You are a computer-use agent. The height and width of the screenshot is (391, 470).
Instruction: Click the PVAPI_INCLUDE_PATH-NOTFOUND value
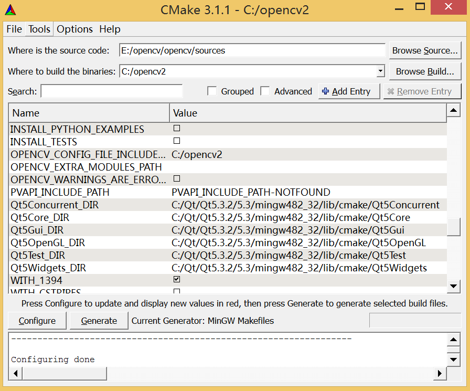[251, 192]
